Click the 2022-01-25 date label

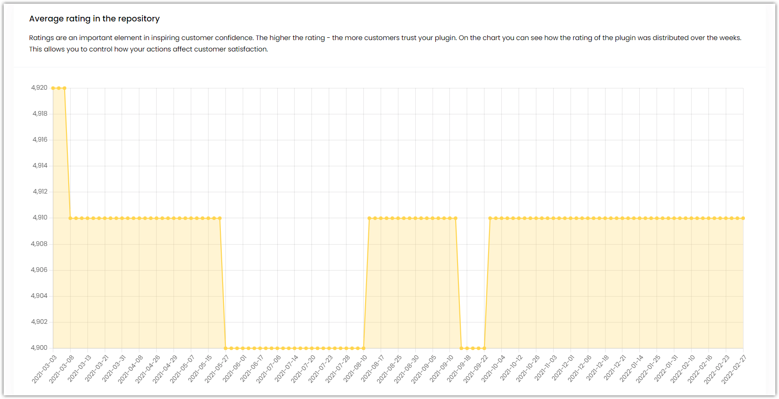[x=648, y=369]
